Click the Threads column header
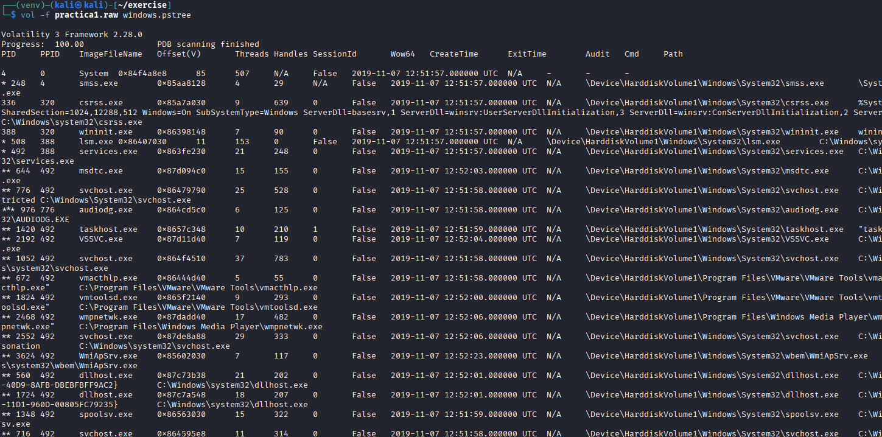Screen dimensions: 882x437 pyautogui.click(x=252, y=54)
